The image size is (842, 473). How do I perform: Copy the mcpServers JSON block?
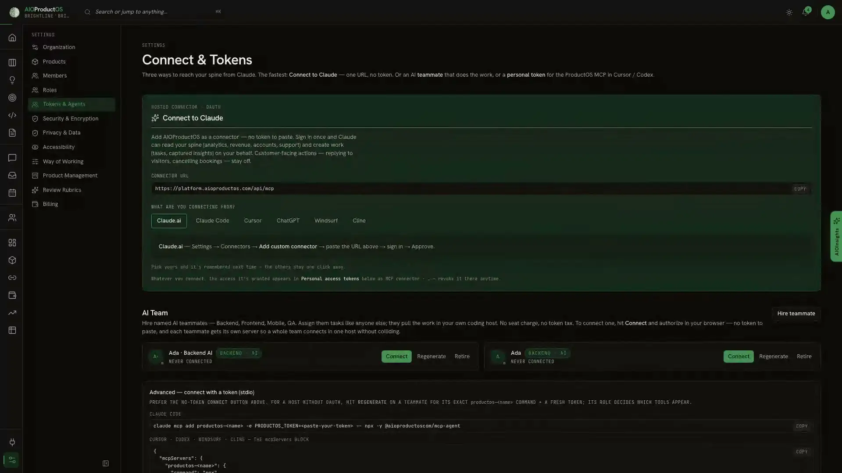(802, 452)
